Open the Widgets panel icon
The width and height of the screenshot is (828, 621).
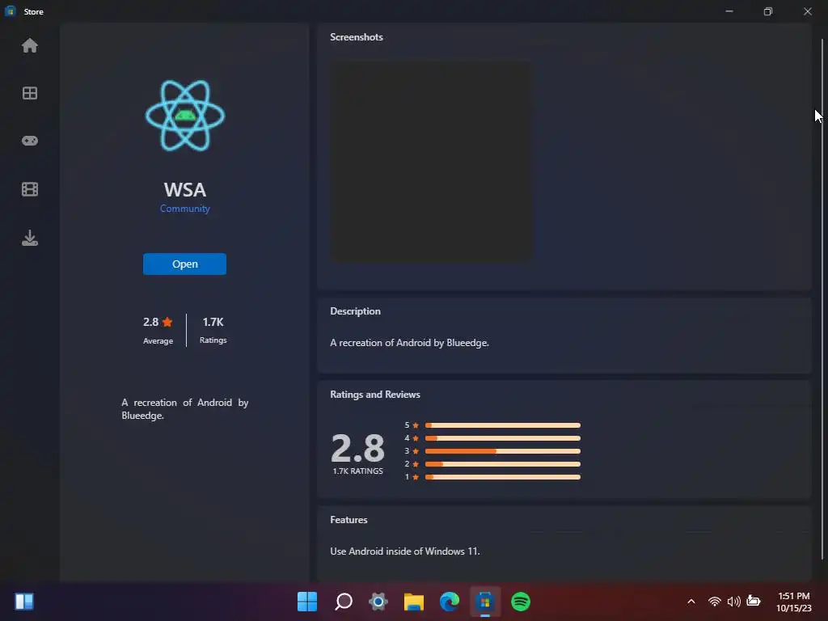24,602
